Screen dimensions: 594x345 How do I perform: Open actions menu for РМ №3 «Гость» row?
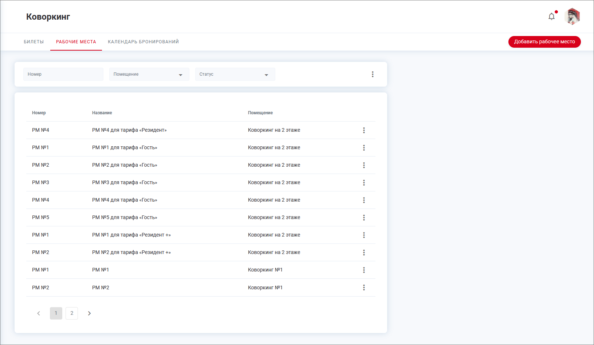click(363, 183)
